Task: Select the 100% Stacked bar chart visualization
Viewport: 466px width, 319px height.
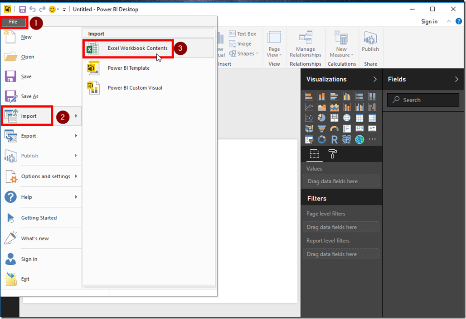Action: [359, 96]
